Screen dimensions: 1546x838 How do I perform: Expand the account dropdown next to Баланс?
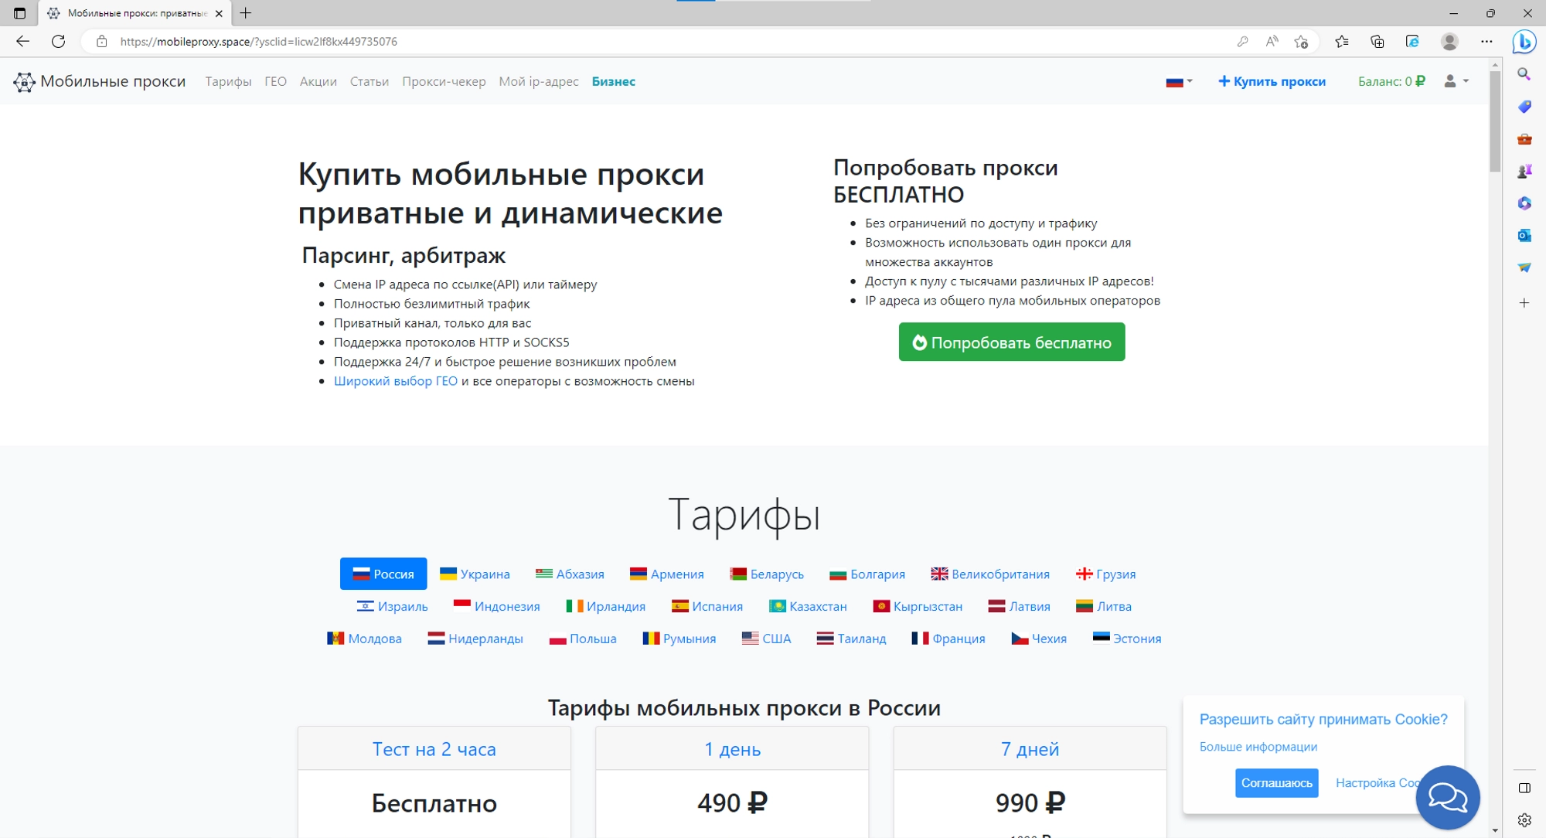coord(1455,81)
